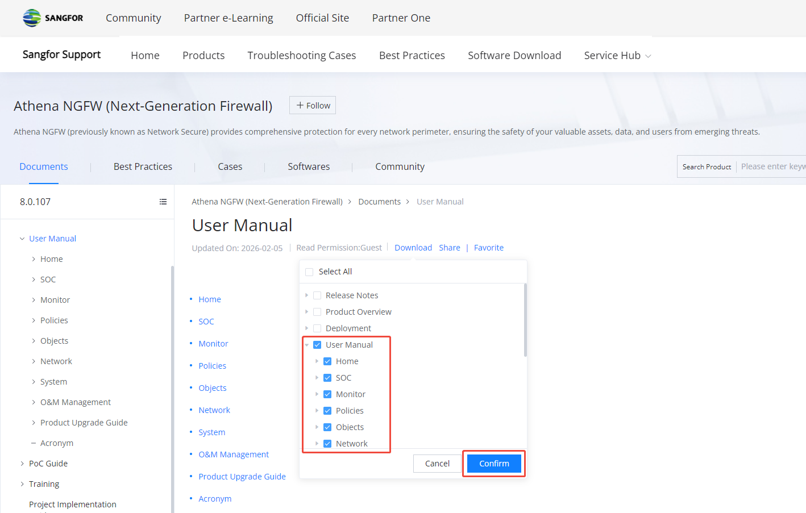Click the Search Product label
Viewport: 806px width, 513px height.
click(x=707, y=166)
